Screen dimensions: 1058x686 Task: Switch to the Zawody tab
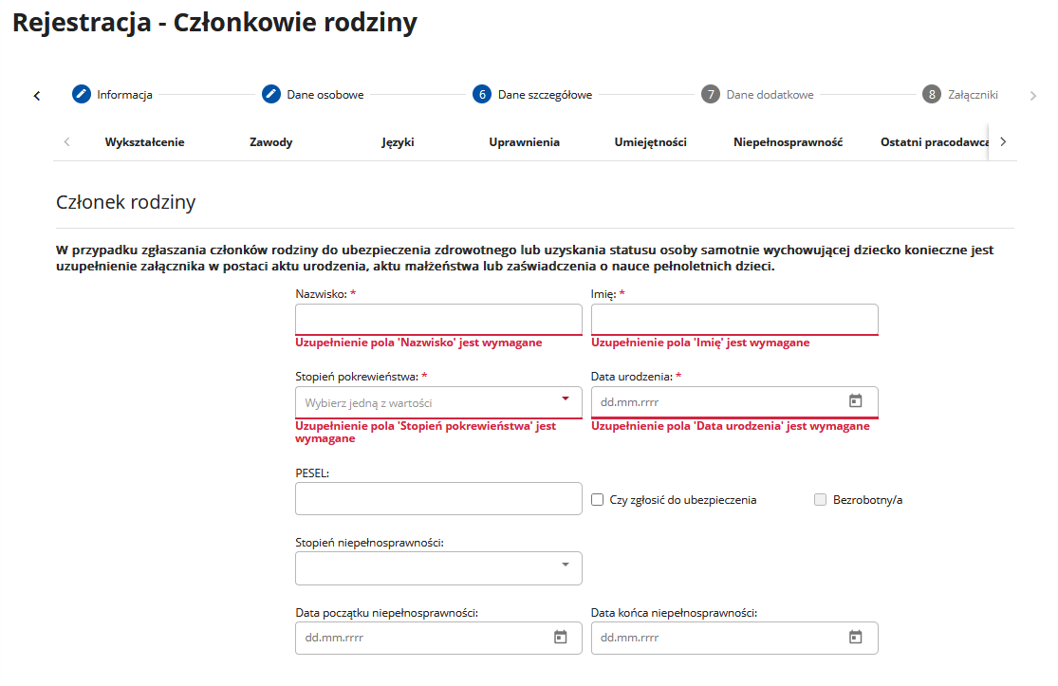[x=270, y=142]
